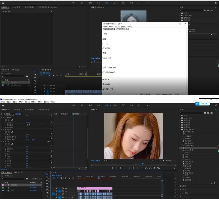Select the Hand tool in lower window
This screenshot has height=206, width=219.
click(x=47, y=193)
